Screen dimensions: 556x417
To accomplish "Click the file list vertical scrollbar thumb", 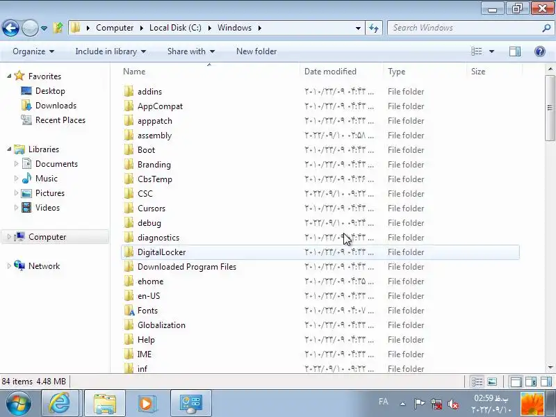I will (550, 108).
